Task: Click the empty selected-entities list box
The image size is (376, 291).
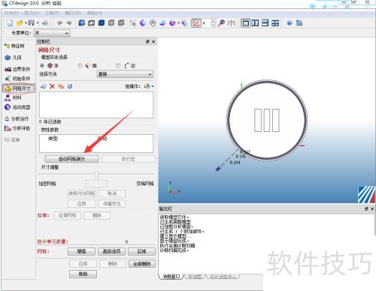Action: (x=96, y=105)
